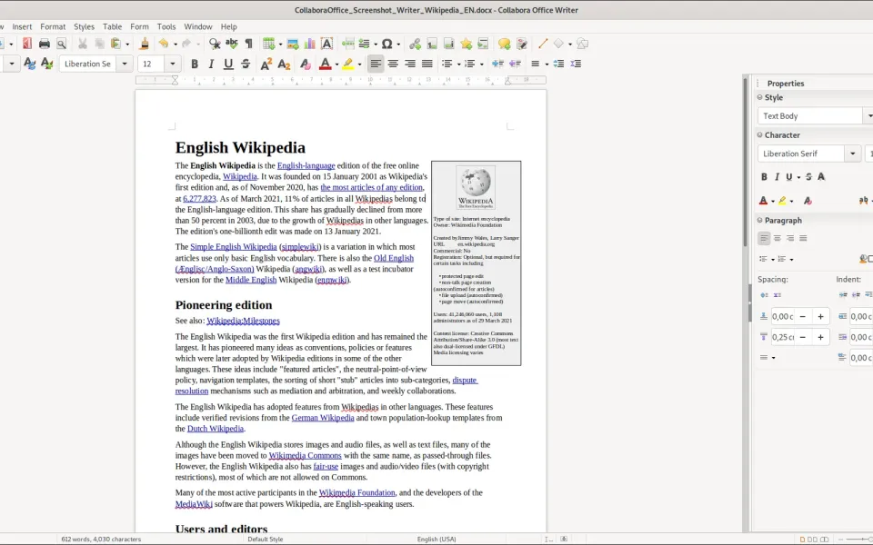
Task: Insert a chart from toolbar
Action: (x=309, y=44)
